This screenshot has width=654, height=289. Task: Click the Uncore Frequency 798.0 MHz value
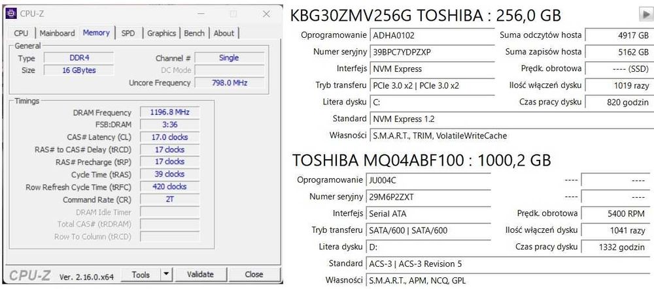click(x=229, y=83)
